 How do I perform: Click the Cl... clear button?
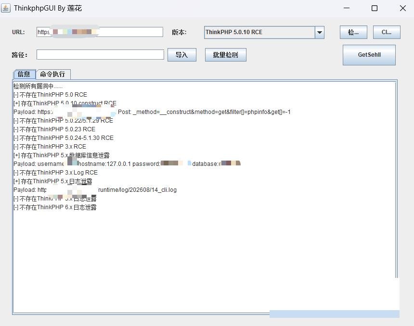pyautogui.click(x=387, y=32)
